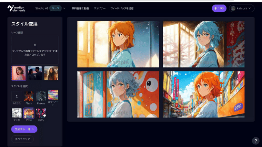Click the すべてクリア button
Image resolution: width=262 pixels, height=147 pixels.
click(x=22, y=139)
